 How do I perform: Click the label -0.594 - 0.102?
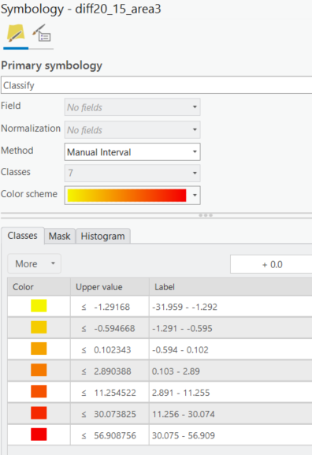(x=180, y=350)
